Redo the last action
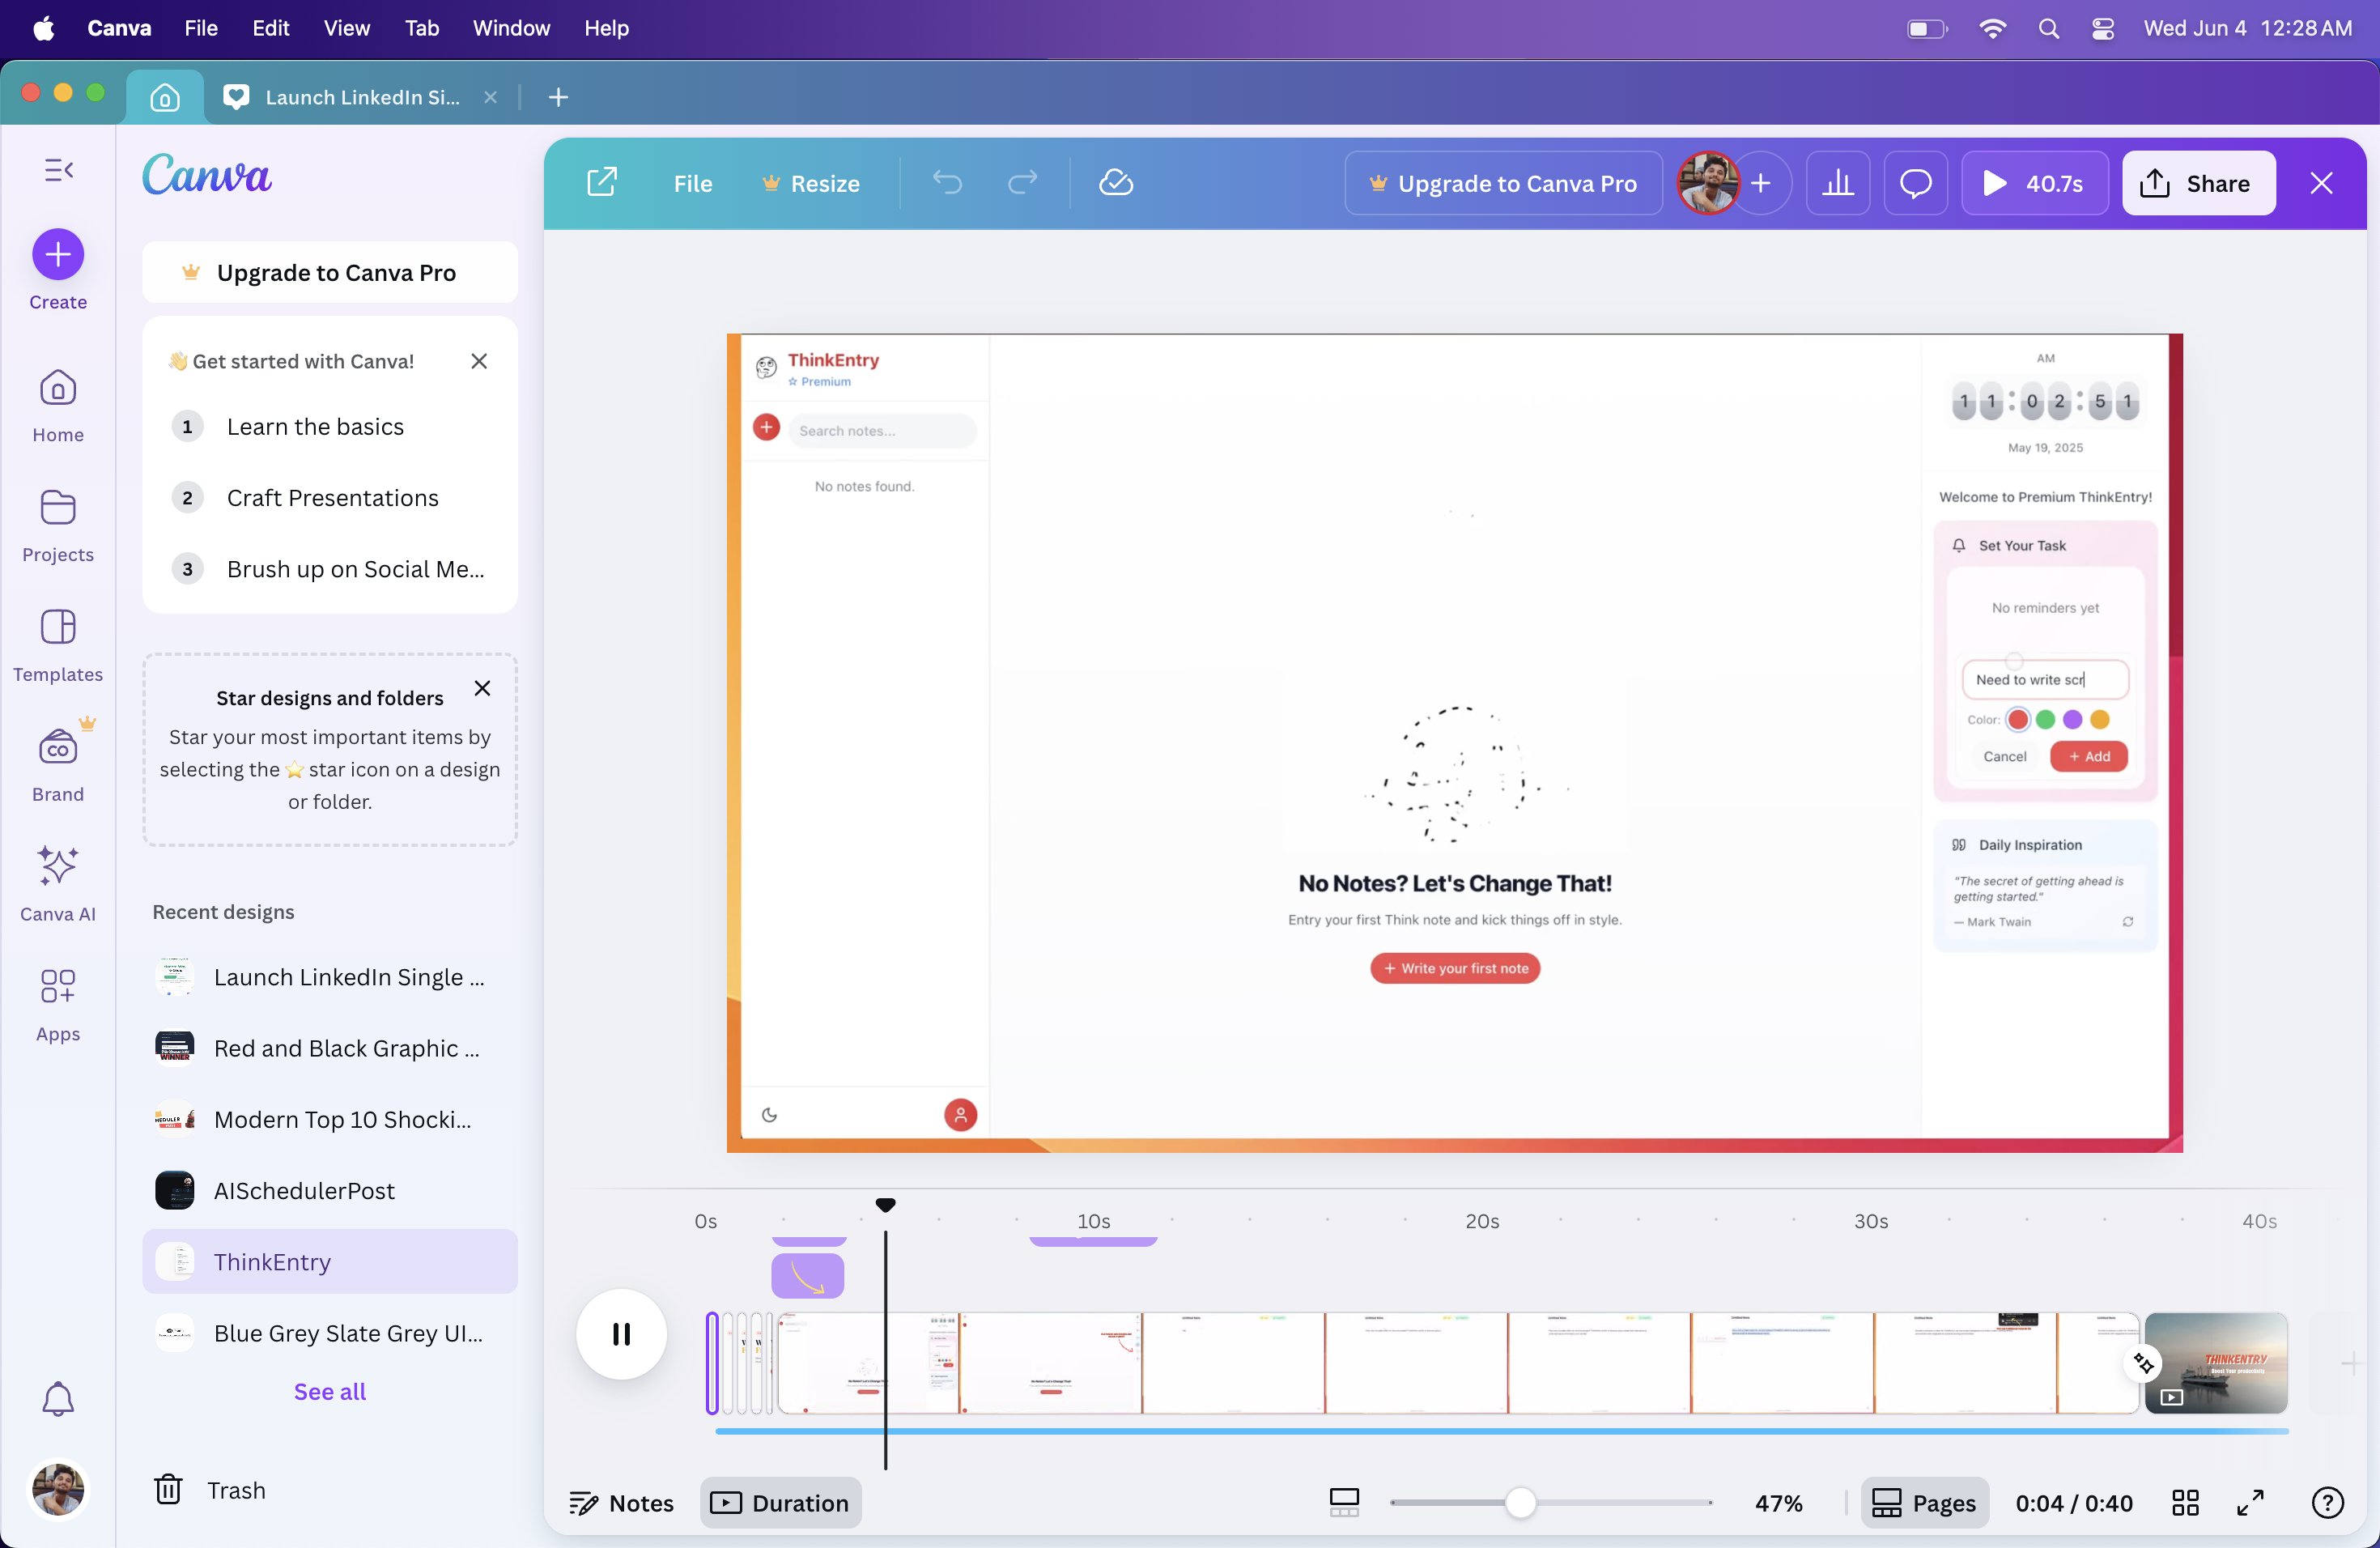 (1022, 183)
